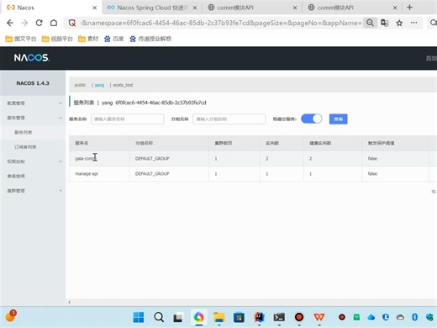Click the service name input field

pyautogui.click(x=127, y=119)
